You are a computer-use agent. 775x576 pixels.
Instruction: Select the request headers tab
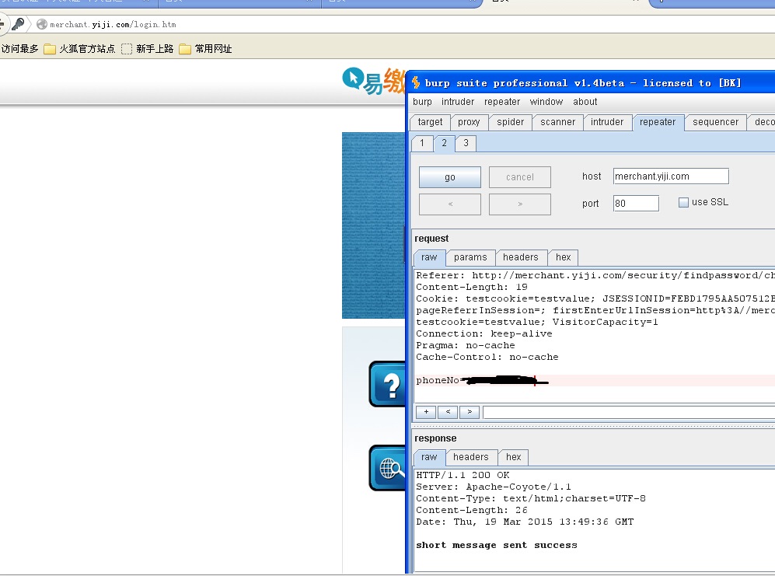(521, 257)
